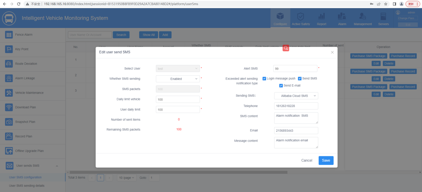This screenshot has width=422, height=192.
Task: Click the Fence Alarm sidebar icon
Action: pyautogui.click(x=9, y=35)
